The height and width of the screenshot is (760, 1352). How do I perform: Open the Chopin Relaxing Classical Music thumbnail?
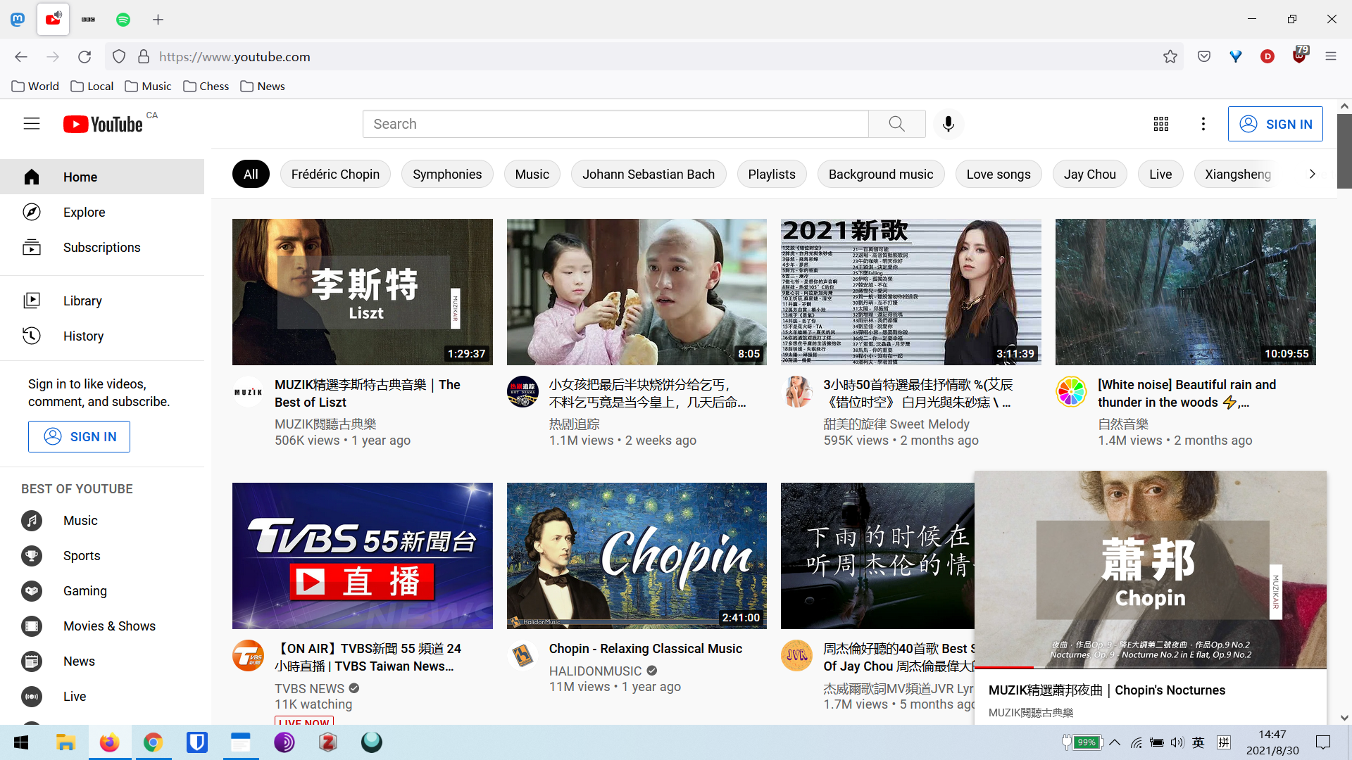point(637,555)
